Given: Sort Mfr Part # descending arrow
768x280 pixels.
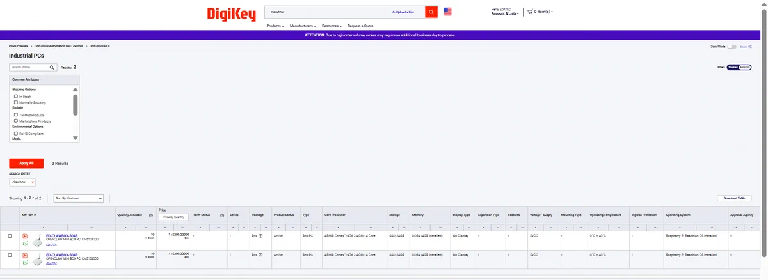Looking at the screenshot, I should point(92,228).
